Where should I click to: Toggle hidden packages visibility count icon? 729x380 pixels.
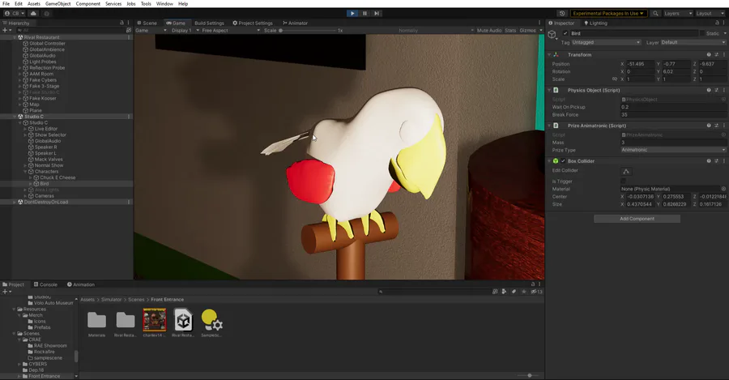click(x=536, y=292)
